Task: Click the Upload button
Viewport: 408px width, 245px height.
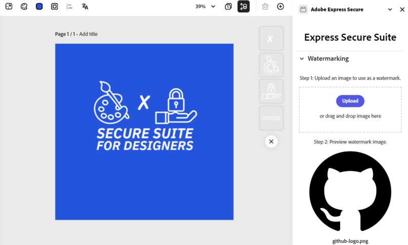Action: coord(350,101)
